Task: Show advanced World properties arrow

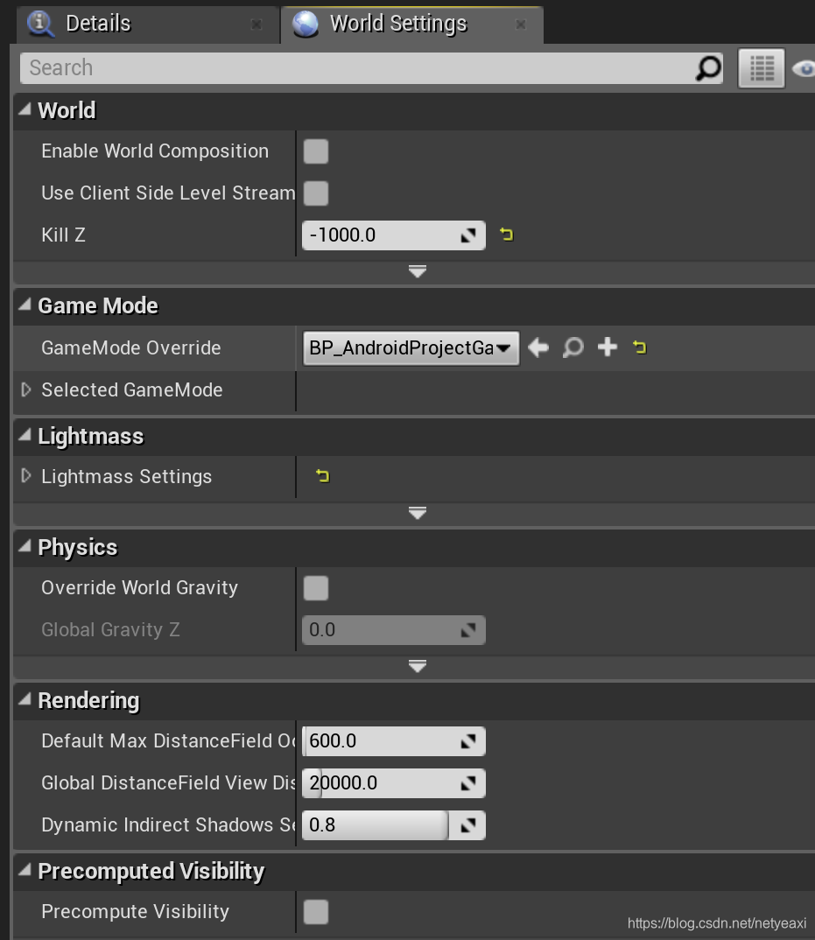Action: 418,272
